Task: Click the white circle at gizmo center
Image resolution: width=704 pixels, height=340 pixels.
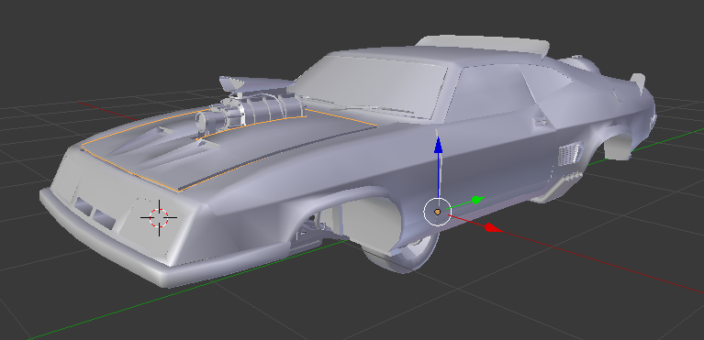Action: pyautogui.click(x=437, y=212)
